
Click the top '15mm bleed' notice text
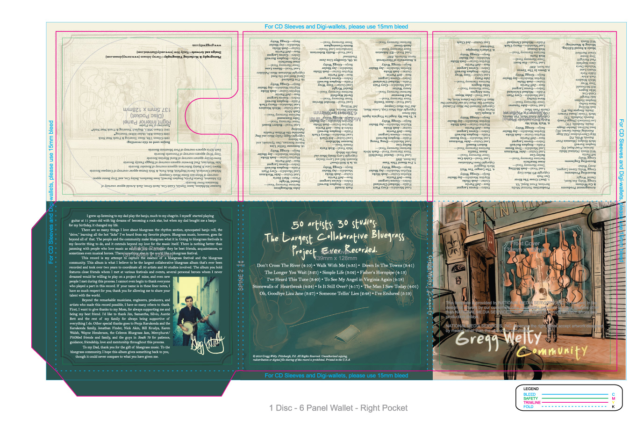click(x=336, y=27)
